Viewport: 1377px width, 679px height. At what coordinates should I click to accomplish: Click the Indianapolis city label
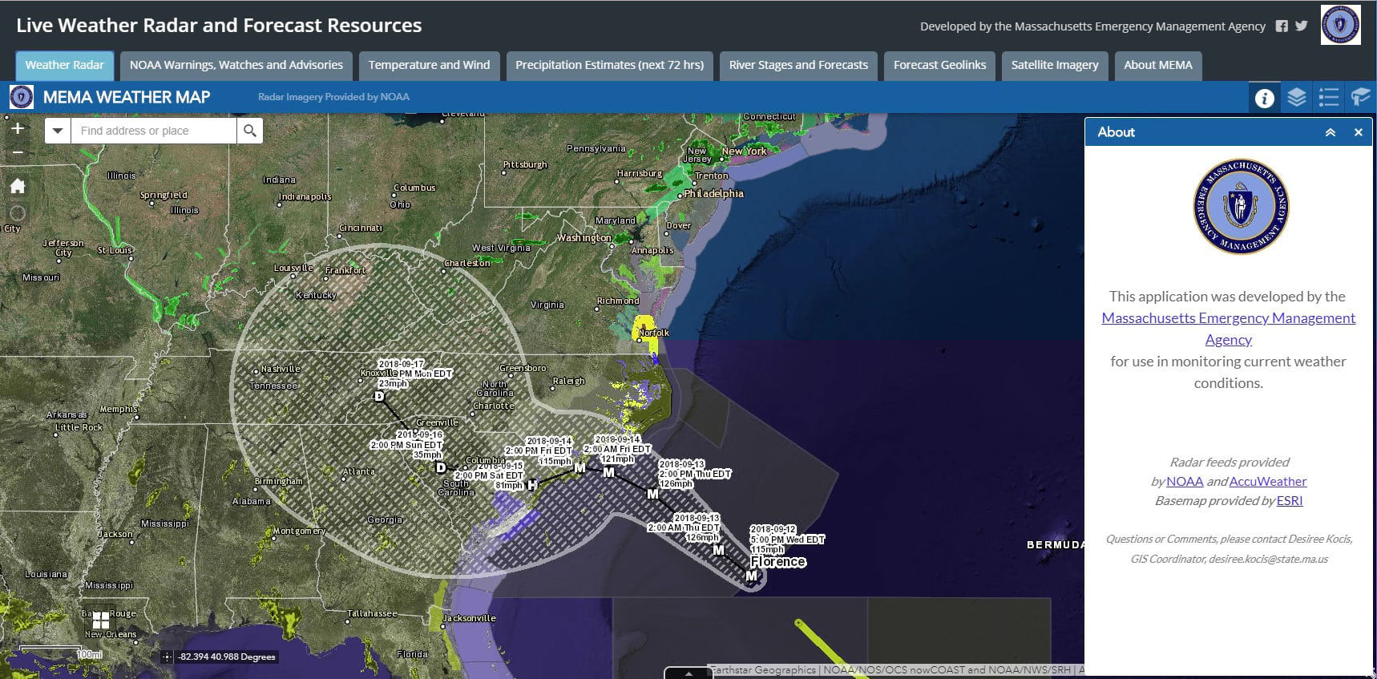point(305,196)
